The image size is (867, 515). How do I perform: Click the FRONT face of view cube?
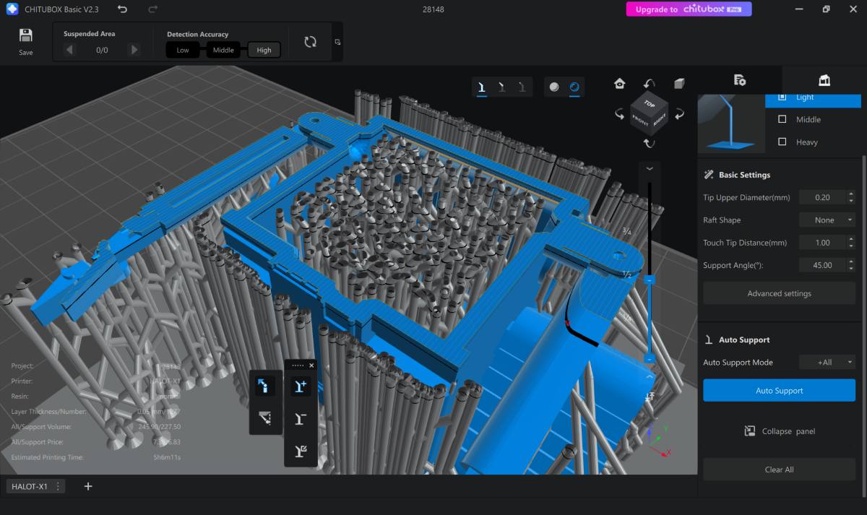click(x=641, y=121)
